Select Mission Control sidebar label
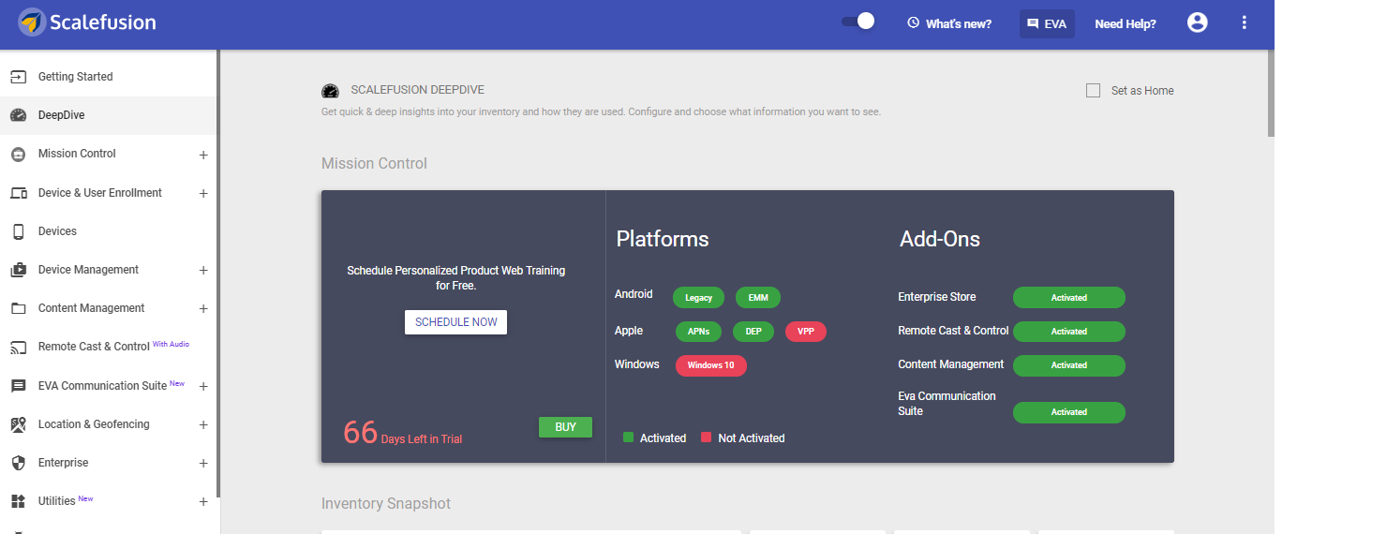 click(77, 154)
